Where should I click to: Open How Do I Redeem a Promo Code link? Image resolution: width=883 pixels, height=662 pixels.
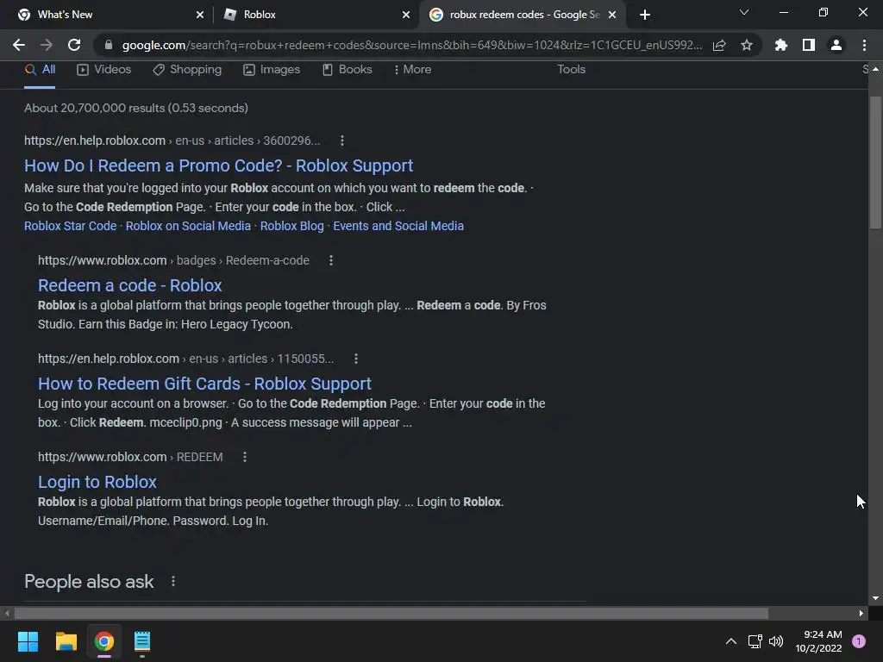[x=218, y=165]
